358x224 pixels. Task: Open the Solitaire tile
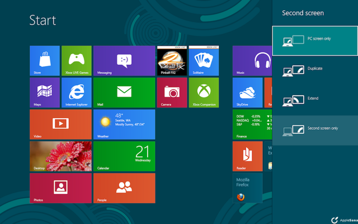(x=204, y=60)
